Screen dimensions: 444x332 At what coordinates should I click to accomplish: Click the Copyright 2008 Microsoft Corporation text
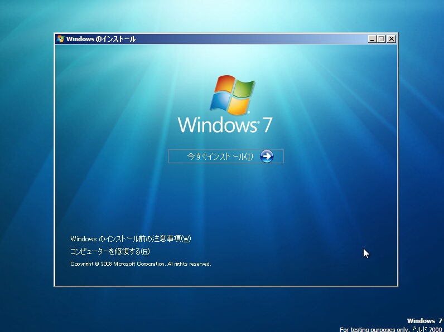point(141,264)
